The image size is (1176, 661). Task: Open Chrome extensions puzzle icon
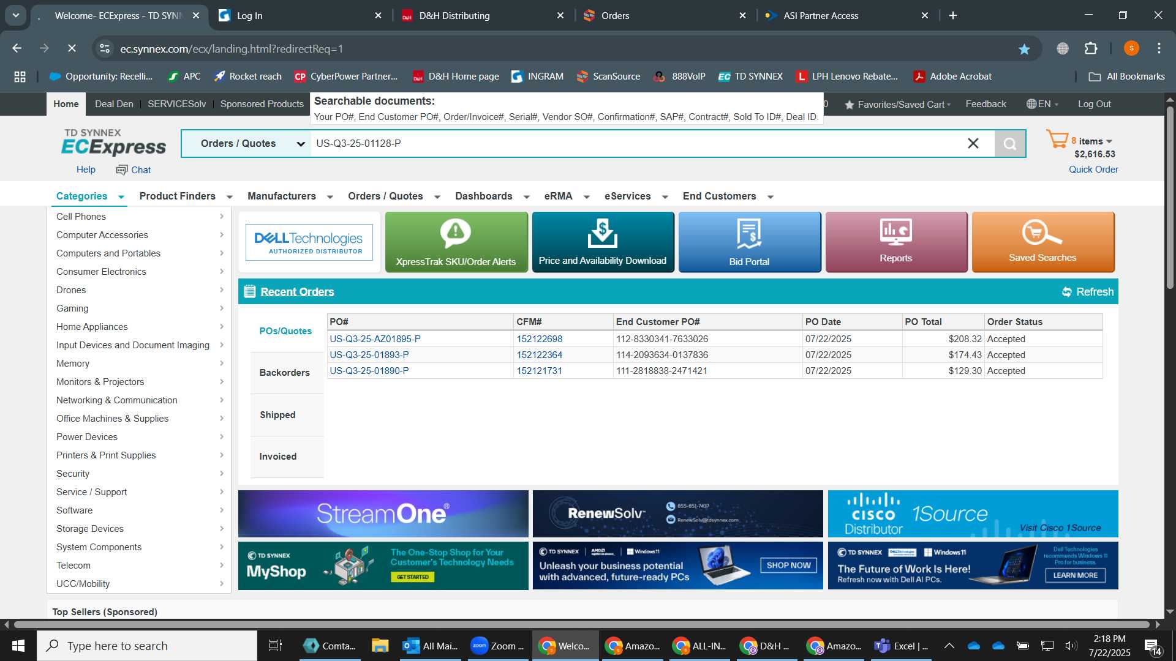tap(1091, 48)
